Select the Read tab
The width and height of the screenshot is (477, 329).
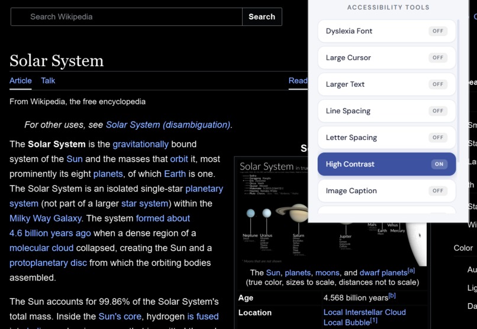point(298,81)
